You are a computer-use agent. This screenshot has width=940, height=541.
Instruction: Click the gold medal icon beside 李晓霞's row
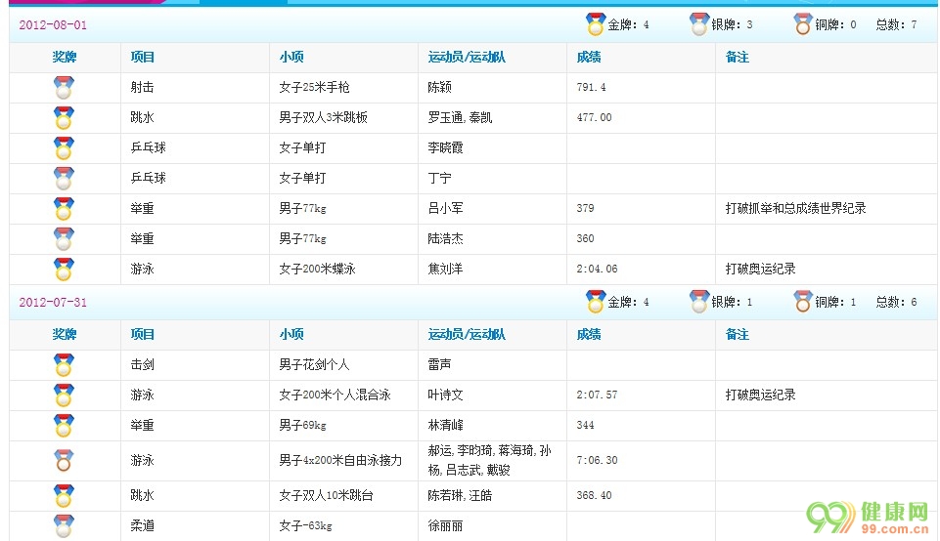click(x=64, y=148)
